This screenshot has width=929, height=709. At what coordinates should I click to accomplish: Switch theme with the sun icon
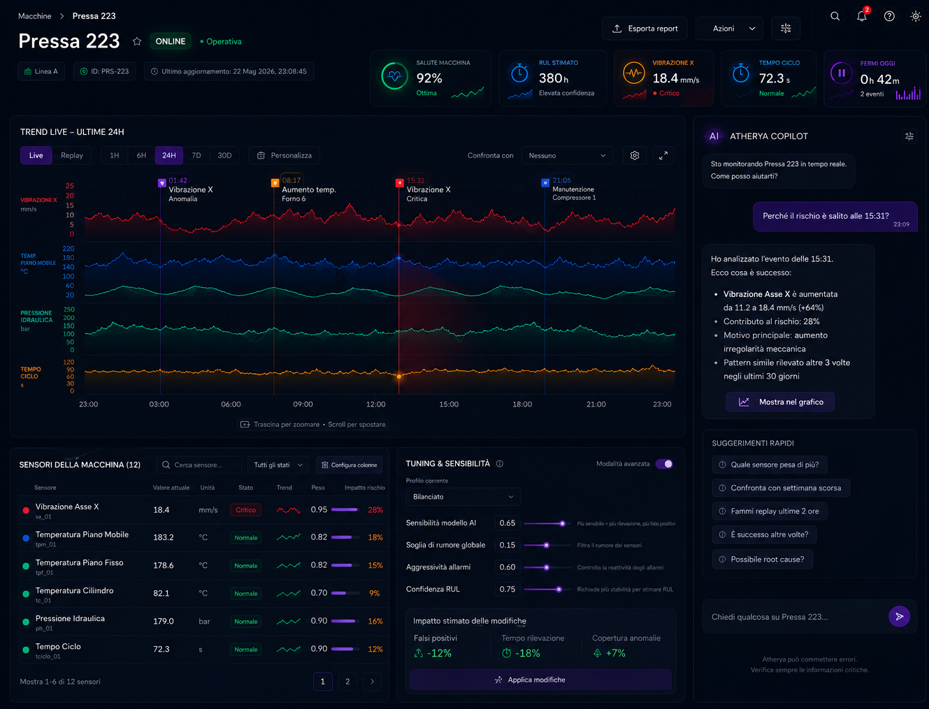pos(916,16)
